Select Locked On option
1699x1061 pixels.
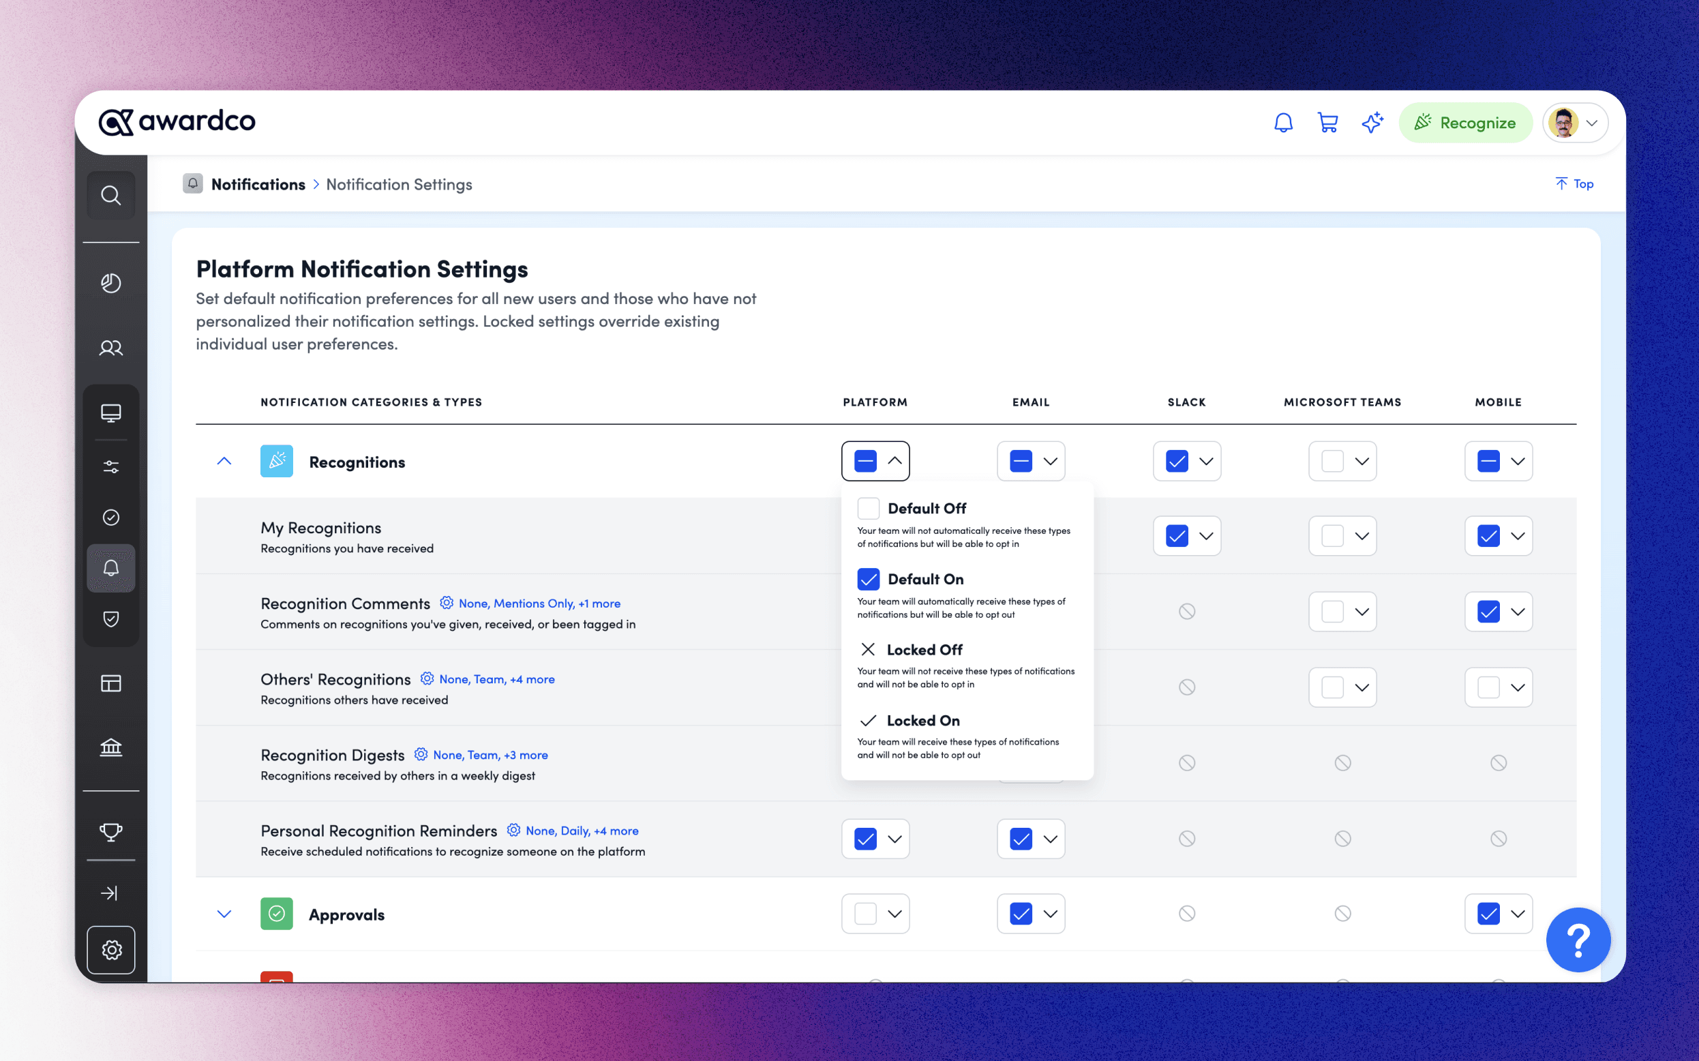(x=967, y=735)
